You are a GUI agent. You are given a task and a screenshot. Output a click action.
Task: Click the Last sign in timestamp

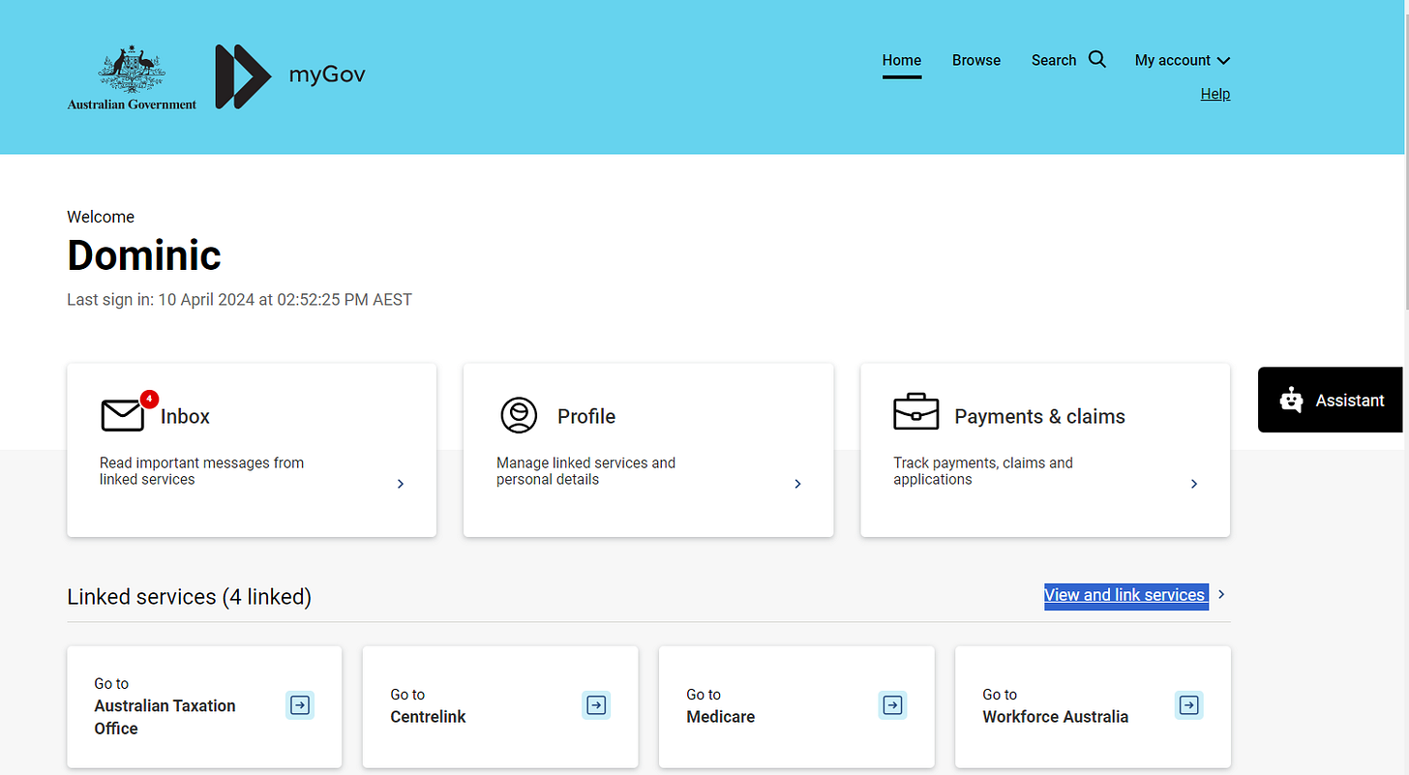(x=239, y=300)
